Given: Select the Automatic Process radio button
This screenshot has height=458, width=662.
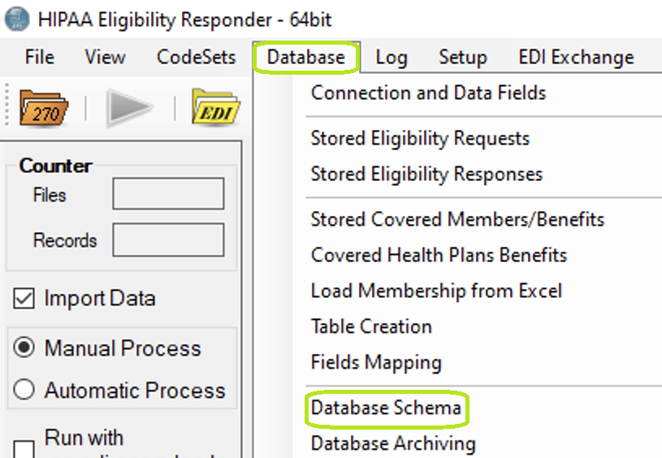Looking at the screenshot, I should click(x=24, y=389).
